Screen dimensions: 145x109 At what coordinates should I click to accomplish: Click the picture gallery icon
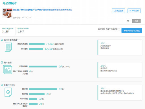(x=8, y=69)
